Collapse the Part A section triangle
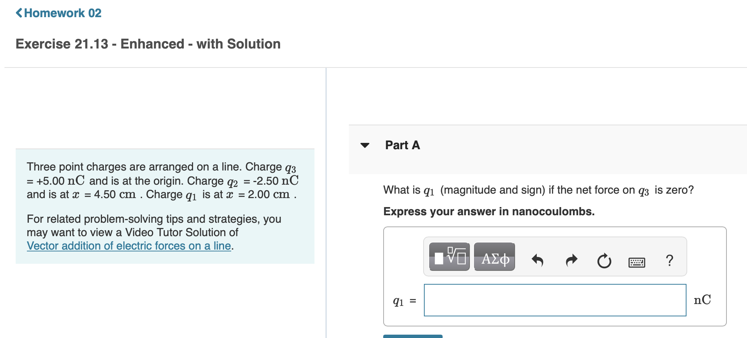This screenshot has height=338, width=747. click(365, 145)
